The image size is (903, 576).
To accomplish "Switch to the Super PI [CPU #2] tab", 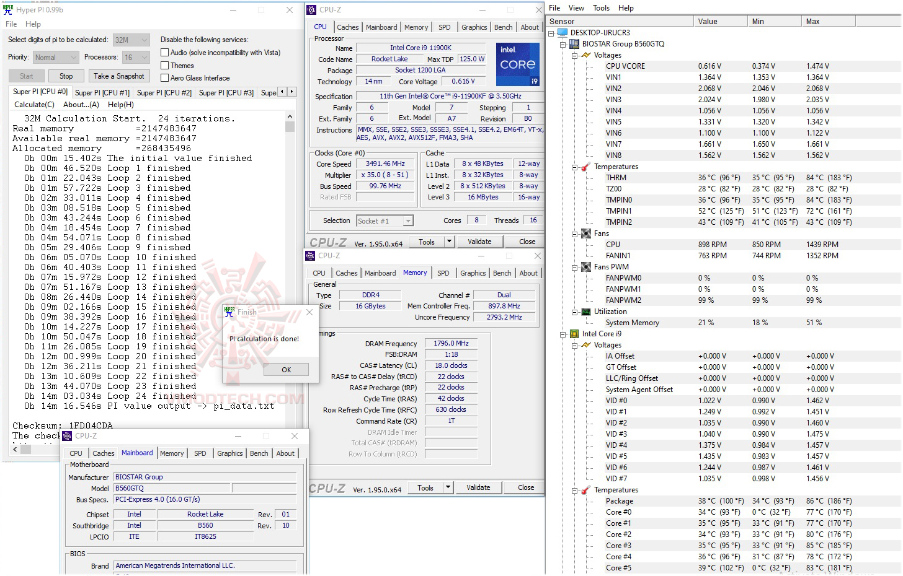I will [164, 93].
